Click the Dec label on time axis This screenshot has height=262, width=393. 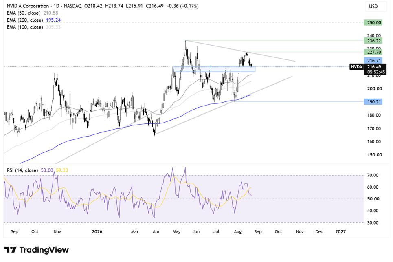tap(319, 232)
